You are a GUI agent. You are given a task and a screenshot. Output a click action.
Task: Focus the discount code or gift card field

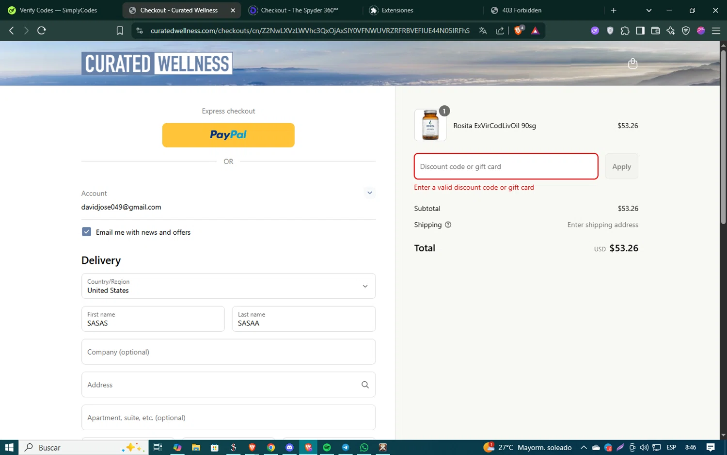[x=506, y=166]
